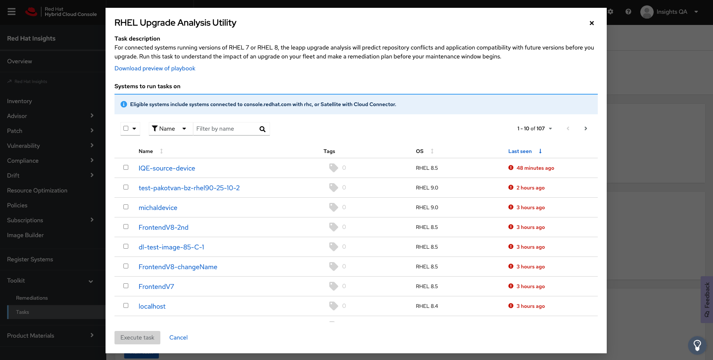Screen dimensions: 713x360
Task: Sort systems by Last seen arrow
Action: coord(540,151)
